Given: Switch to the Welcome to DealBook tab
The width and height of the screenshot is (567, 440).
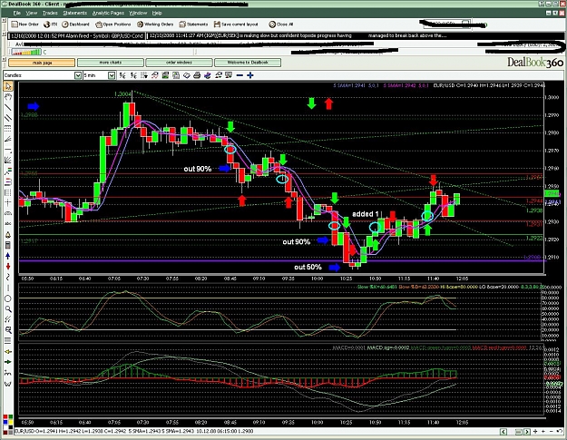Looking at the screenshot, I should tap(248, 63).
